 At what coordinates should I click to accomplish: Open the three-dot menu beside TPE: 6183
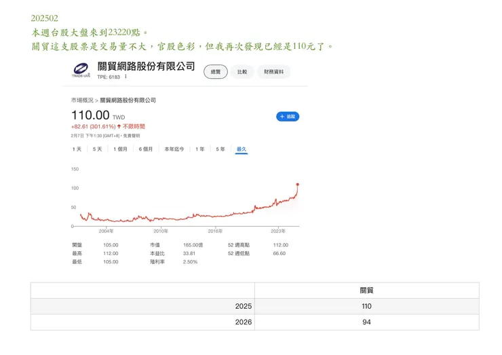click(x=125, y=77)
